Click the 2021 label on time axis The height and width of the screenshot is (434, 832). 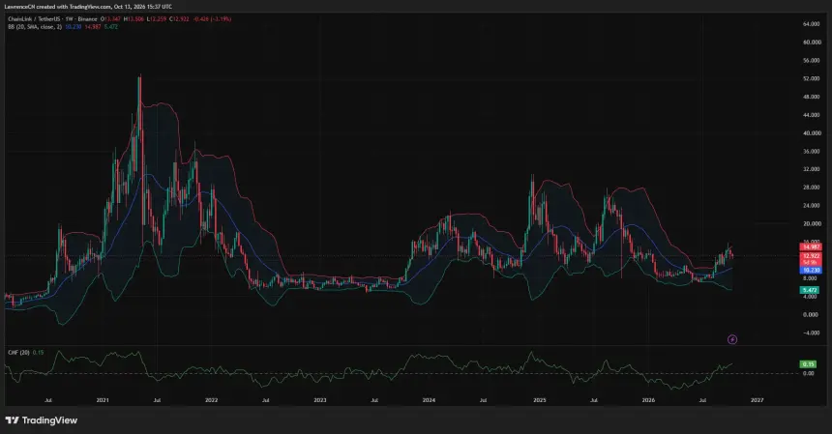click(103, 400)
